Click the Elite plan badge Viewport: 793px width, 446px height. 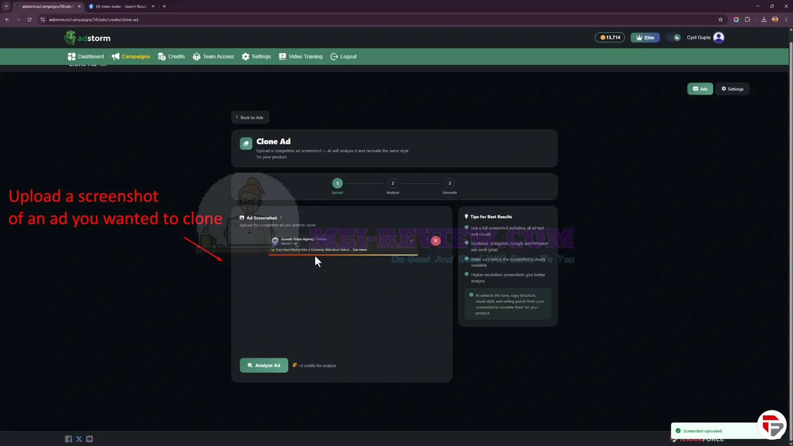click(645, 38)
